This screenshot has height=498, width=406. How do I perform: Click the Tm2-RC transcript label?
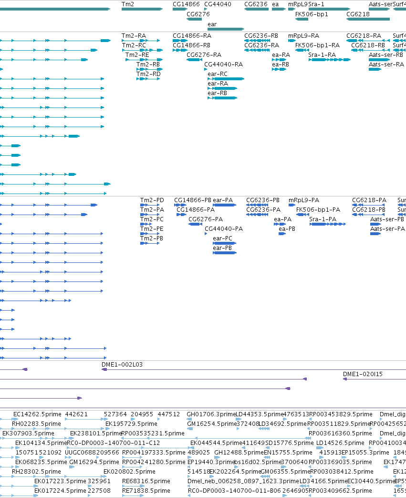[134, 45]
